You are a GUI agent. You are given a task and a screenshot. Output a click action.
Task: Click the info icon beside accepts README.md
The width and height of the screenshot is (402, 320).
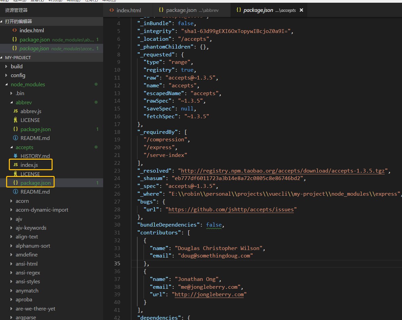16,192
